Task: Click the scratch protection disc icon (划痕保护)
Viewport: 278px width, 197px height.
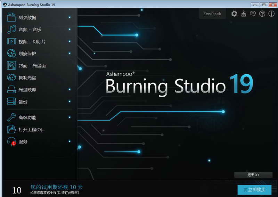Action: tap(11, 53)
